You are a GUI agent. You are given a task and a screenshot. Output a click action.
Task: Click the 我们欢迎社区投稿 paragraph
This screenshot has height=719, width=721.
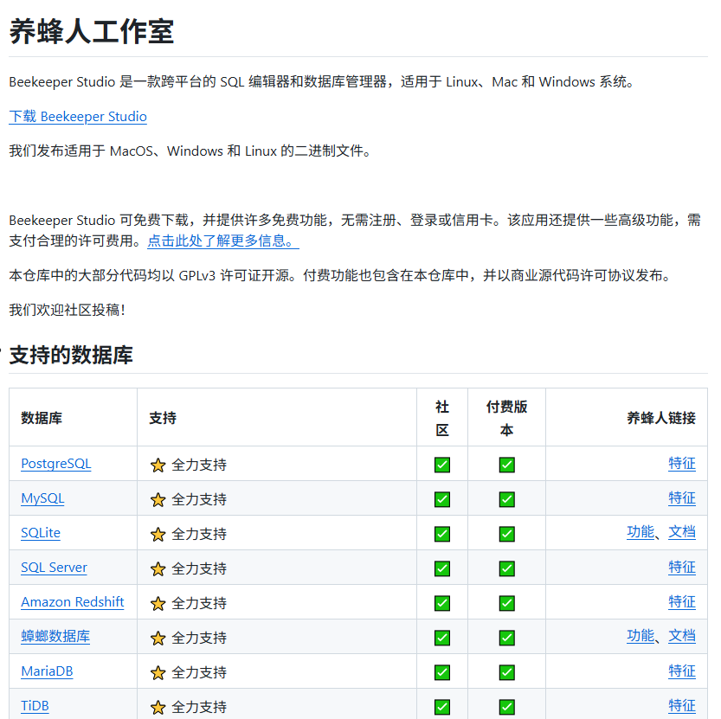coord(68,310)
